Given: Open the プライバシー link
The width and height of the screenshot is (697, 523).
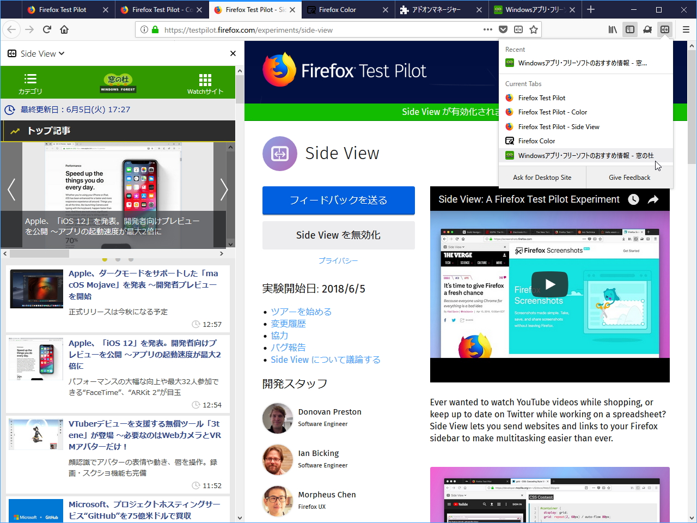Looking at the screenshot, I should [x=338, y=261].
